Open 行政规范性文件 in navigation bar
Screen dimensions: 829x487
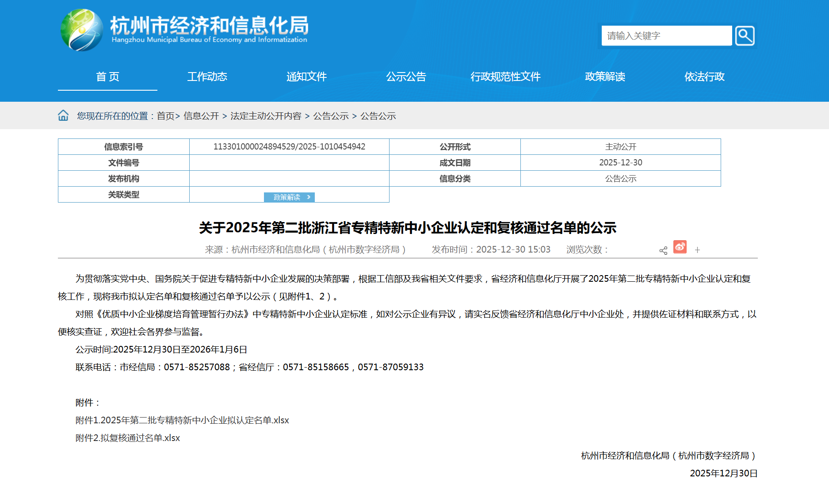(x=505, y=77)
